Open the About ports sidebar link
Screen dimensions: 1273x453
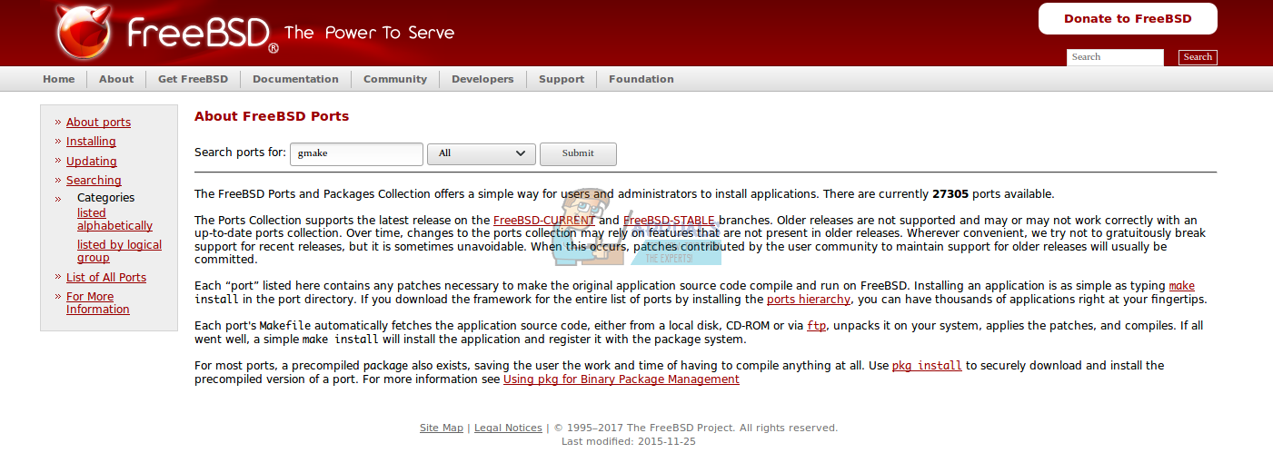(98, 123)
